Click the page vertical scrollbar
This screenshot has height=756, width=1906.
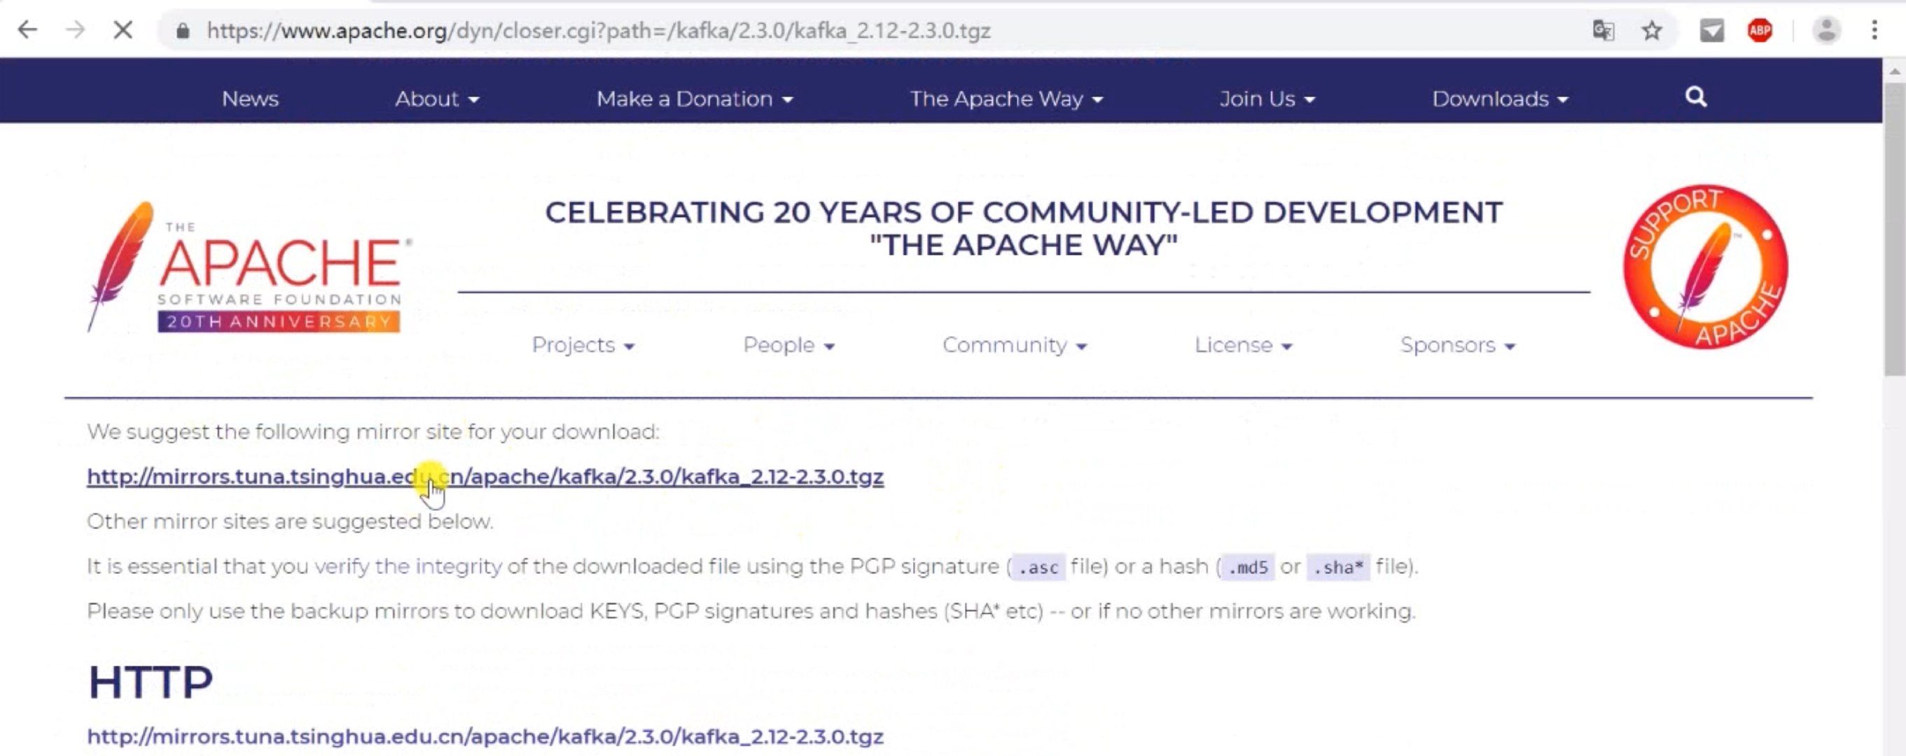coord(1894,230)
